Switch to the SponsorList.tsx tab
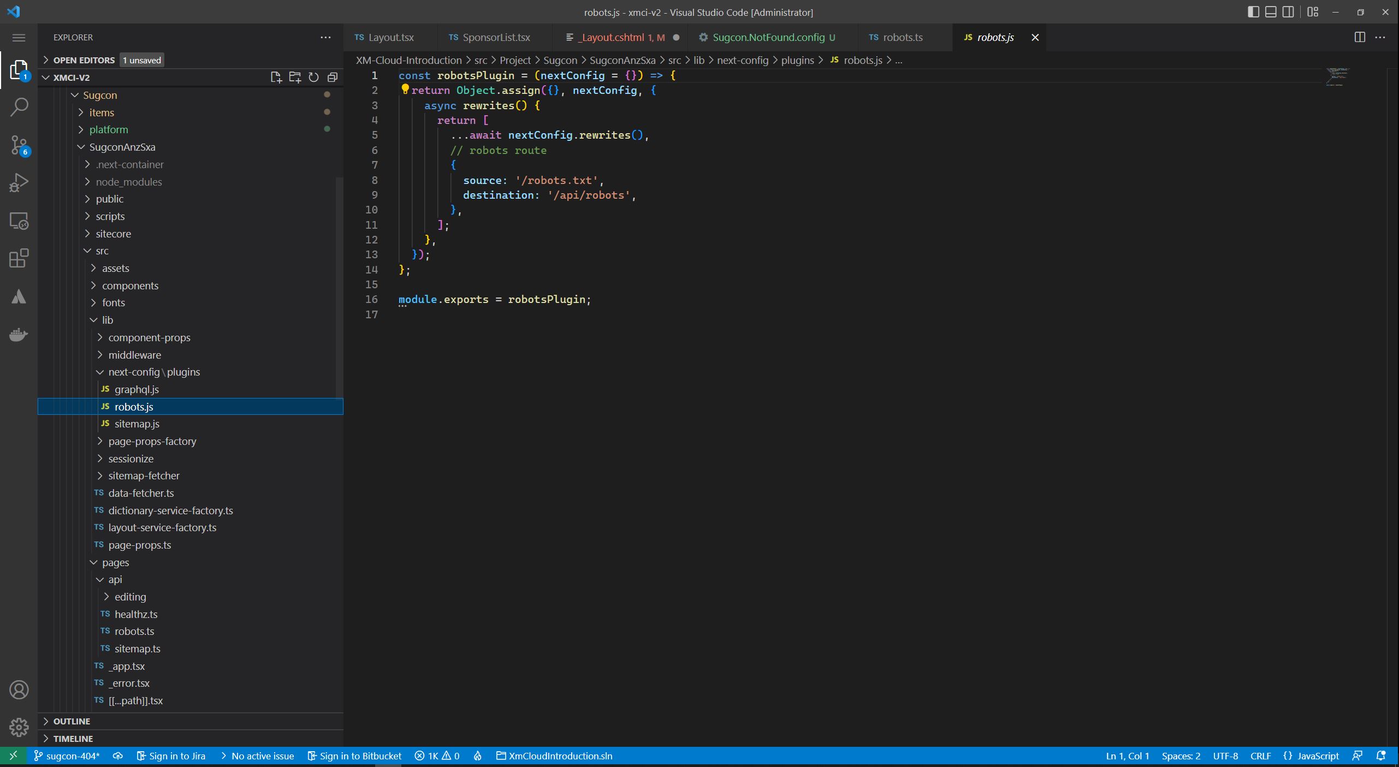The height and width of the screenshot is (767, 1399). [496, 37]
